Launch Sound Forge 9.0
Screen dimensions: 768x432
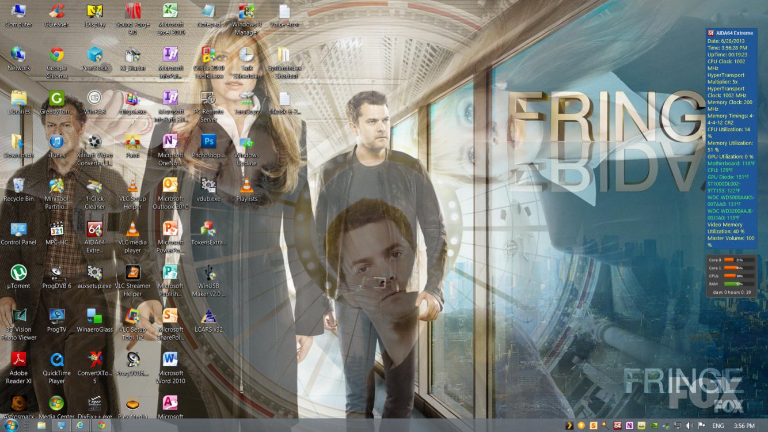click(133, 19)
